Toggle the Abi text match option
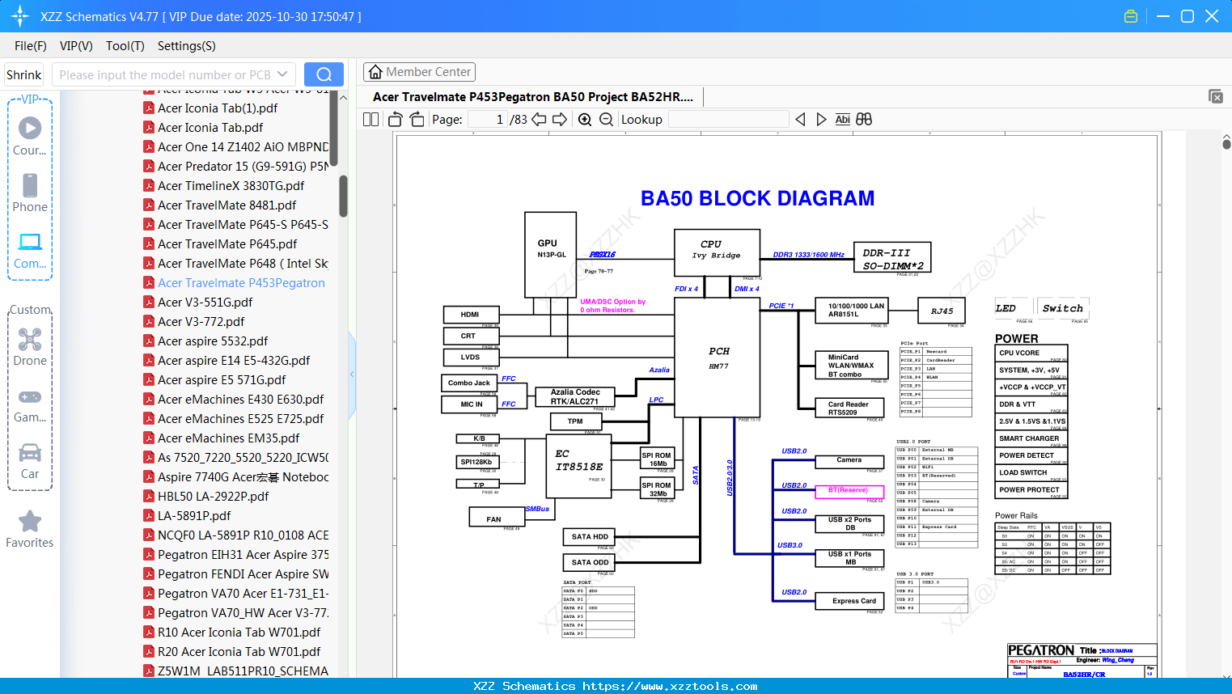Screen dimensions: 1232x694 [842, 120]
